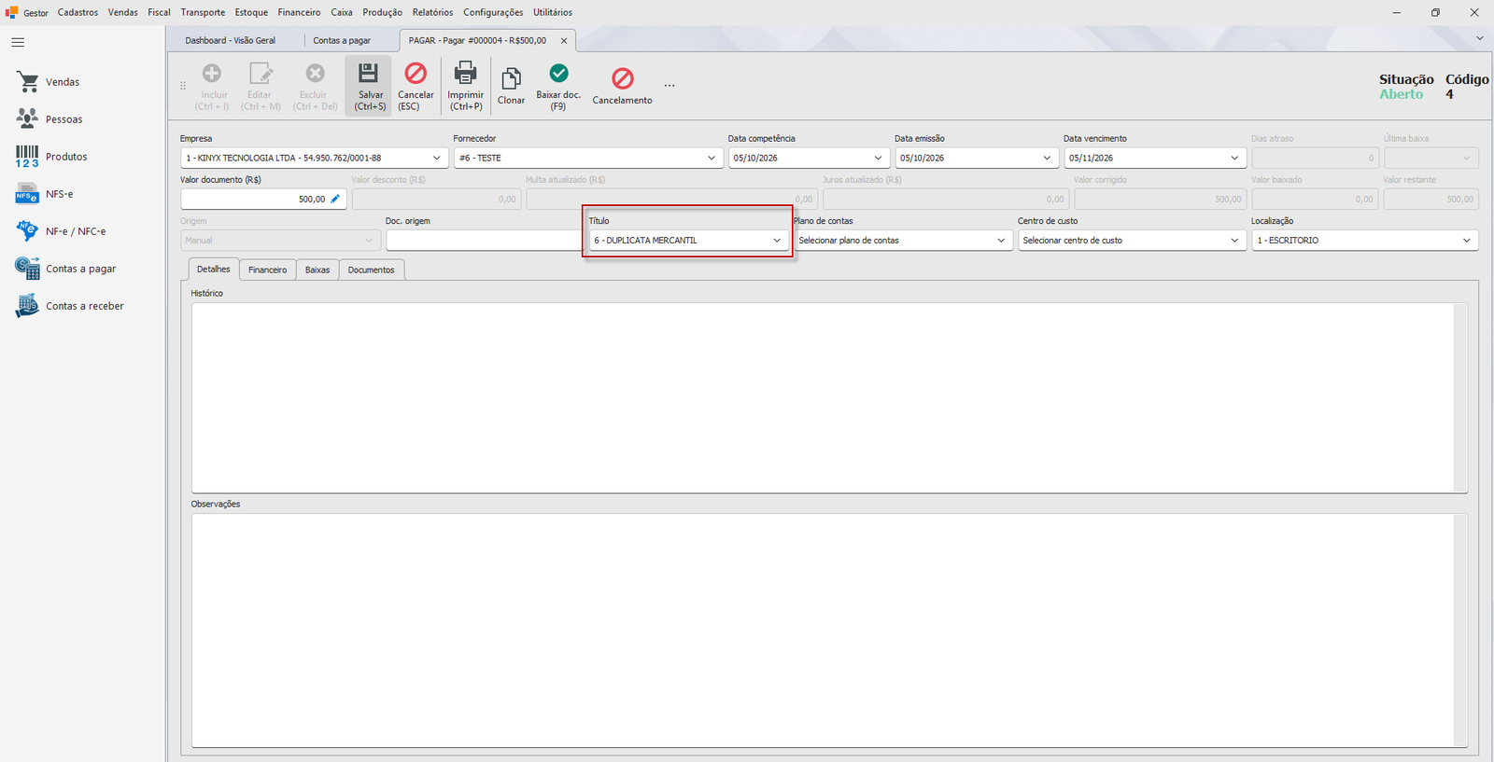Expand the Fornecedor dropdown
The width and height of the screenshot is (1494, 762).
712,159
